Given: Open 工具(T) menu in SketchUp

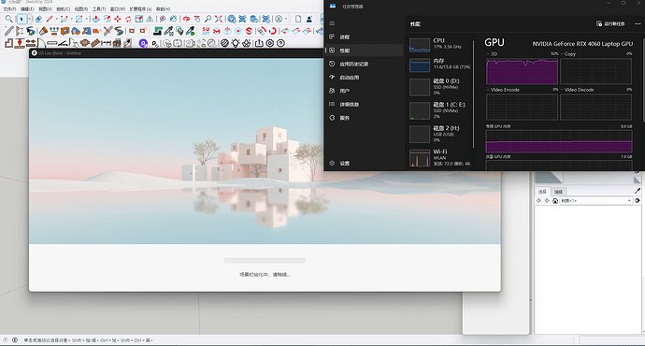Looking at the screenshot, I should point(99,8).
